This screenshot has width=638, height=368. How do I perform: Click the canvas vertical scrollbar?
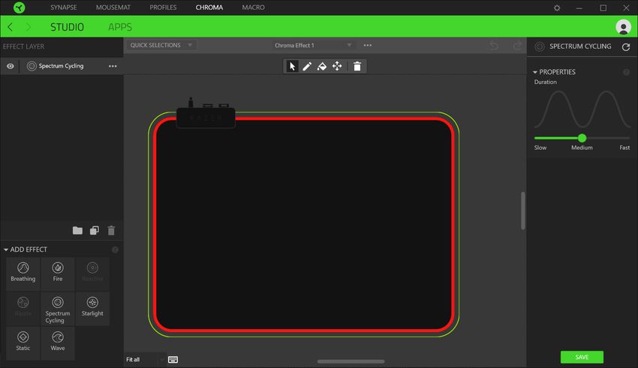coord(523,211)
